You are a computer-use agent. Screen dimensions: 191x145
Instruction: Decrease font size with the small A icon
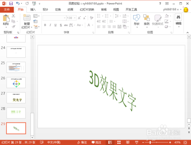point(84,18)
